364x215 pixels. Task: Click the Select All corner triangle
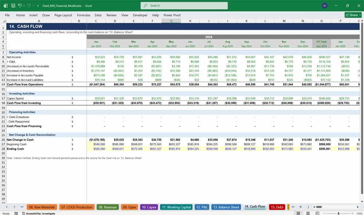point(3,21)
